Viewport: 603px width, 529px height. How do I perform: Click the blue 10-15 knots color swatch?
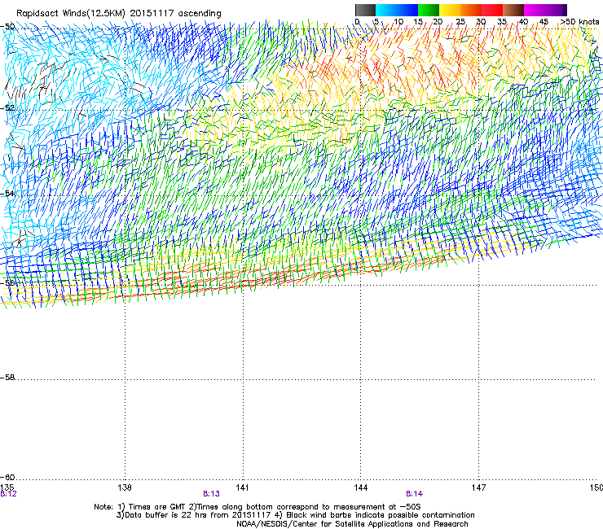407,10
